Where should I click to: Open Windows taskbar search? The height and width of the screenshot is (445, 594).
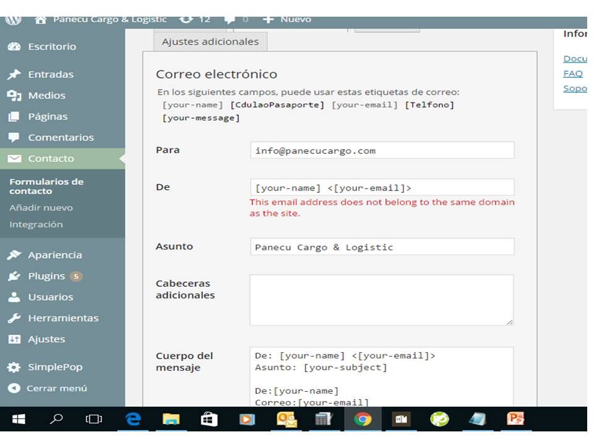(x=56, y=419)
